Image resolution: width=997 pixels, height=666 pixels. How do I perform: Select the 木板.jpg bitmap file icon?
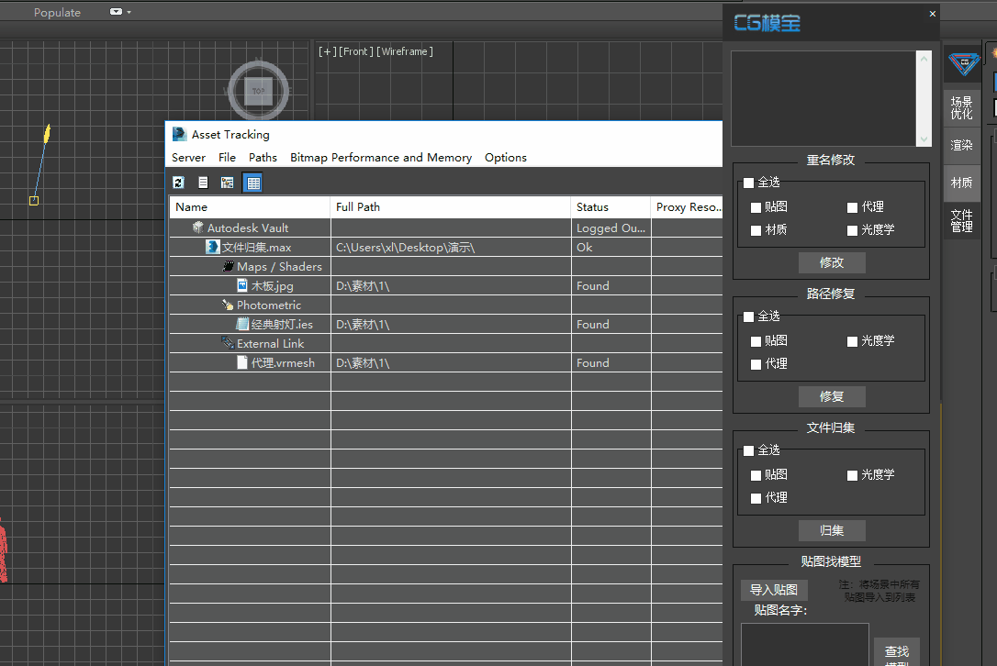pos(242,285)
